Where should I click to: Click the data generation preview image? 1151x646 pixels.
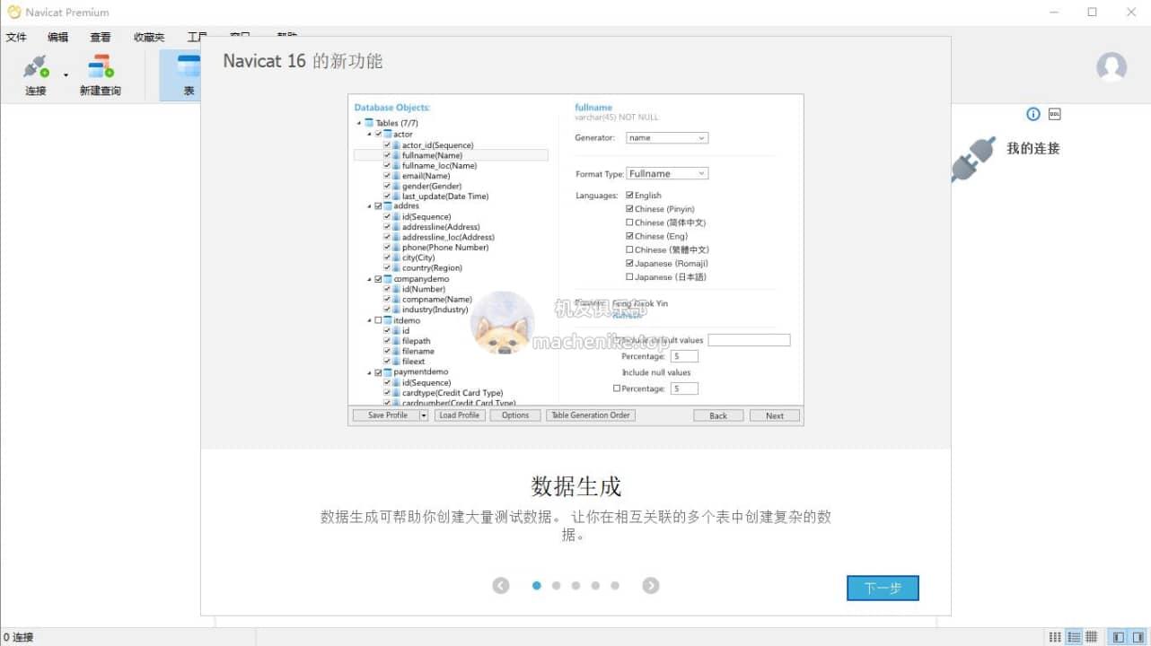point(575,260)
